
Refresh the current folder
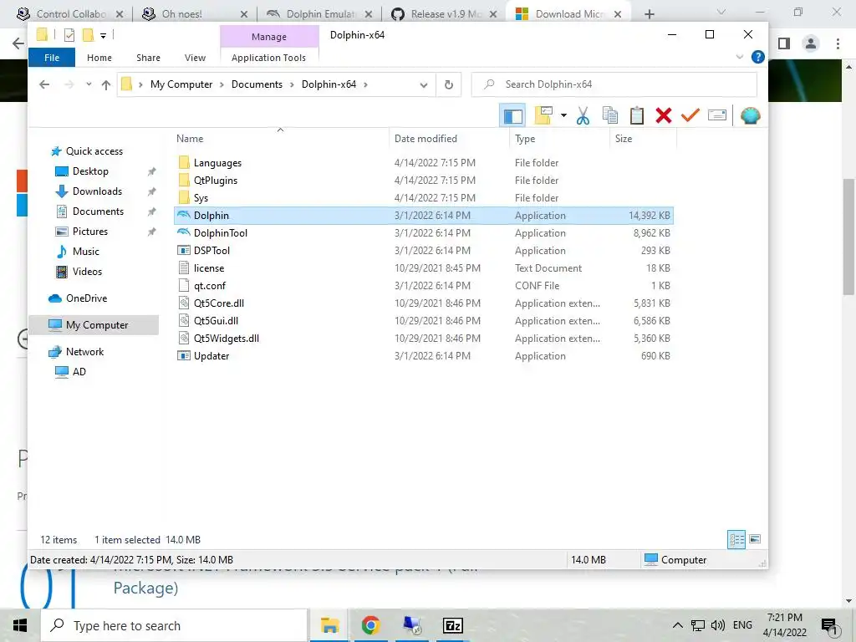(x=449, y=84)
